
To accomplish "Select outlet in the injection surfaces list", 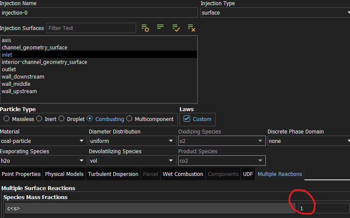I will point(9,69).
